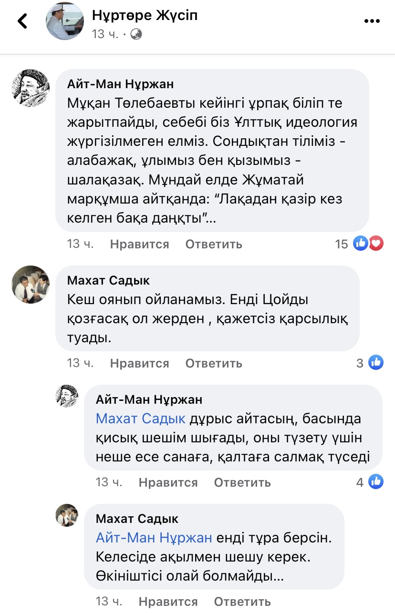Tap the like reaction icon showing 15
395x613 pixels.
coord(360,244)
